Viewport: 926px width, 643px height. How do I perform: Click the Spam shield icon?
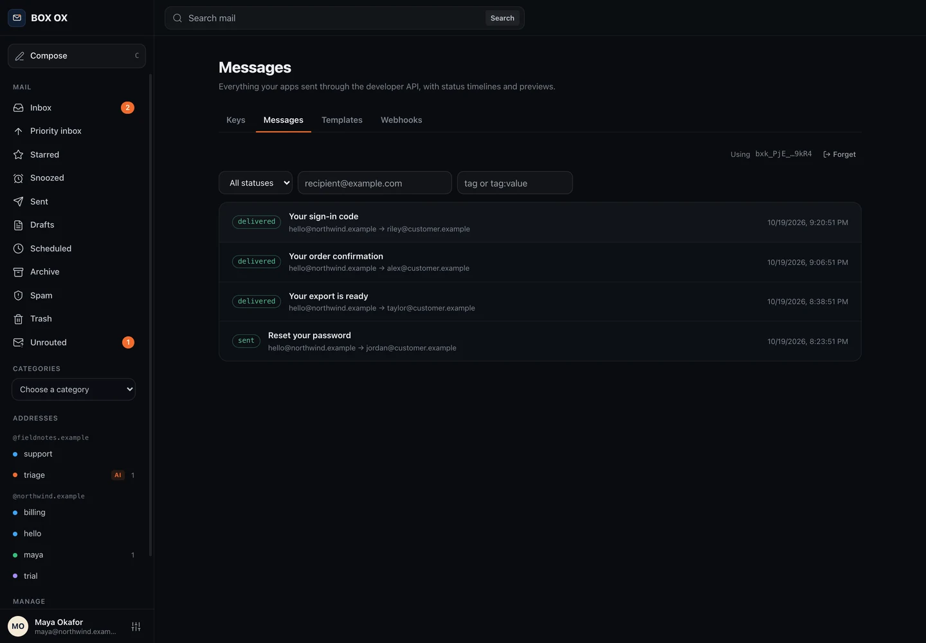(19, 296)
